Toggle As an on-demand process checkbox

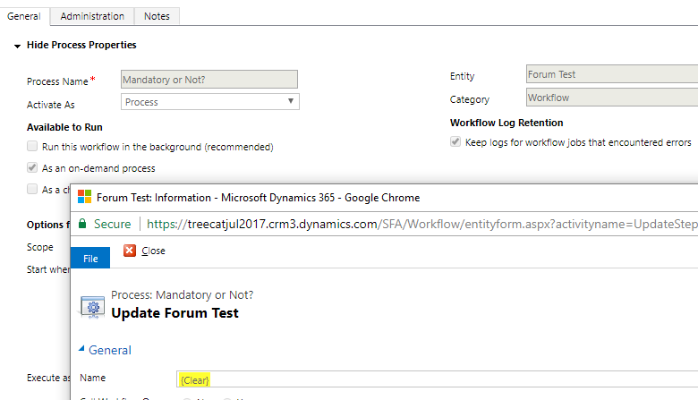coord(32,167)
